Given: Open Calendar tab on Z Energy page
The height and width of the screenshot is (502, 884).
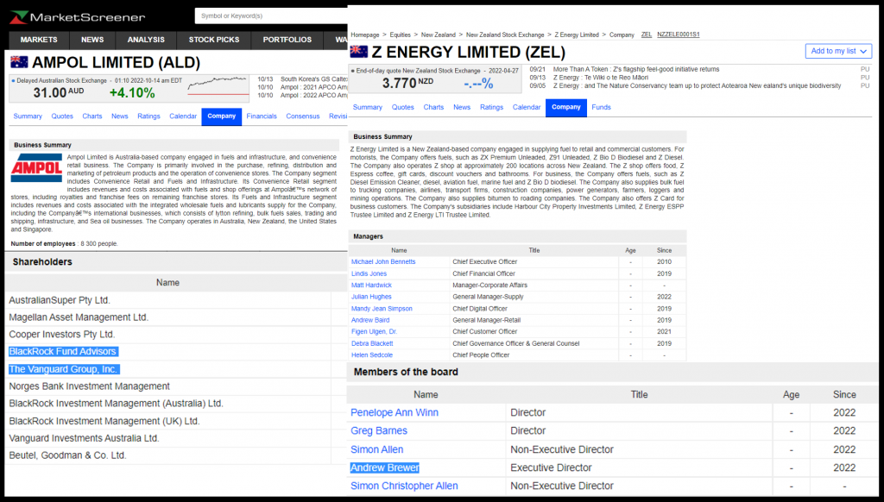Looking at the screenshot, I should point(527,107).
